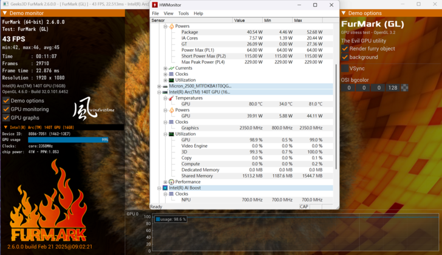Click the Temperatures thermometer icon

click(x=171, y=98)
